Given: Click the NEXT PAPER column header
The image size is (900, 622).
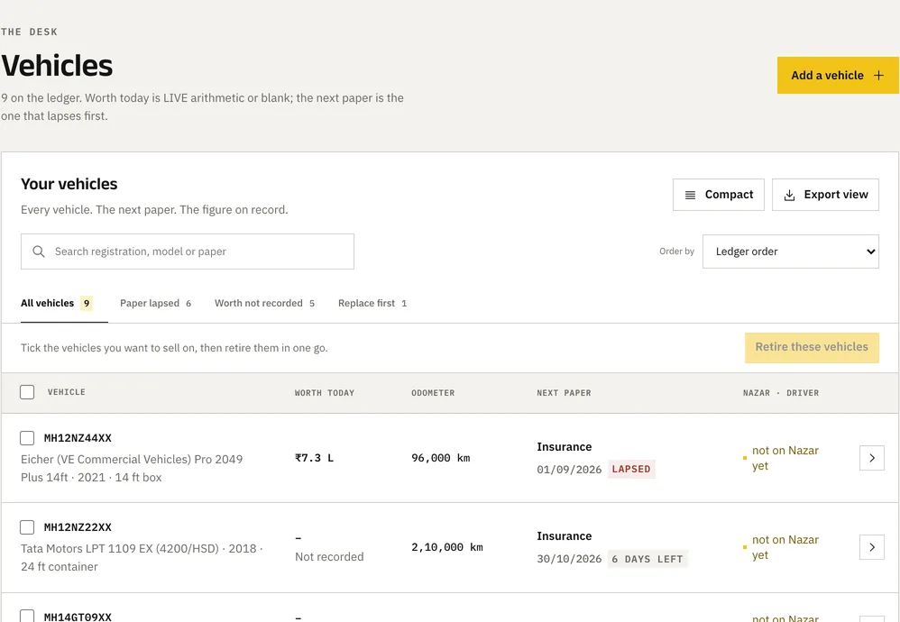Looking at the screenshot, I should (x=564, y=393).
